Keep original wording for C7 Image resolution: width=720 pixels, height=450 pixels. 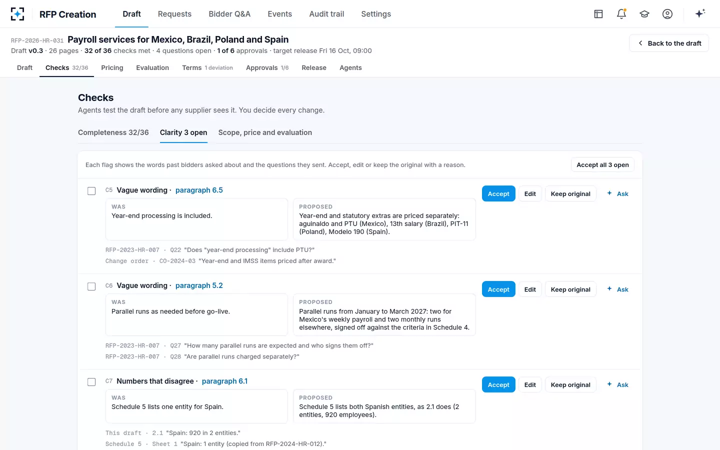click(x=570, y=385)
